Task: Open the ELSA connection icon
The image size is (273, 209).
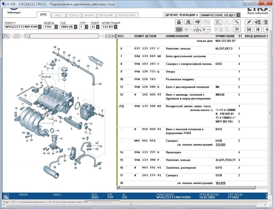Action: pyautogui.click(x=218, y=22)
